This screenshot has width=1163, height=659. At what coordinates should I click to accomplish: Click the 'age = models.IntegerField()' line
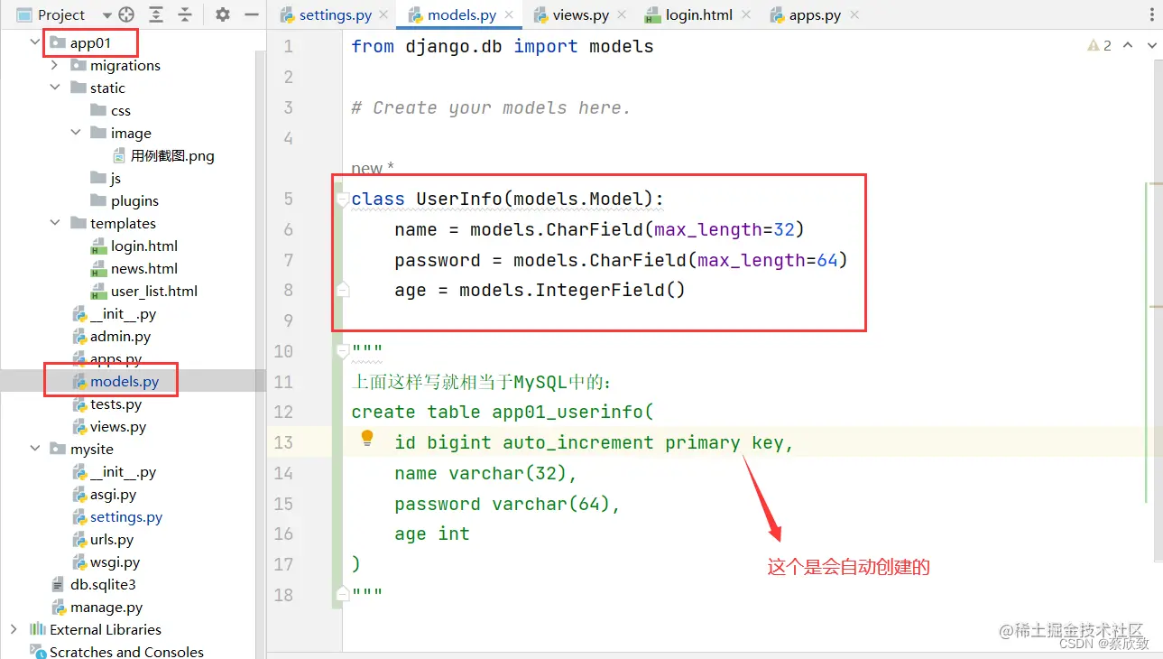point(540,290)
